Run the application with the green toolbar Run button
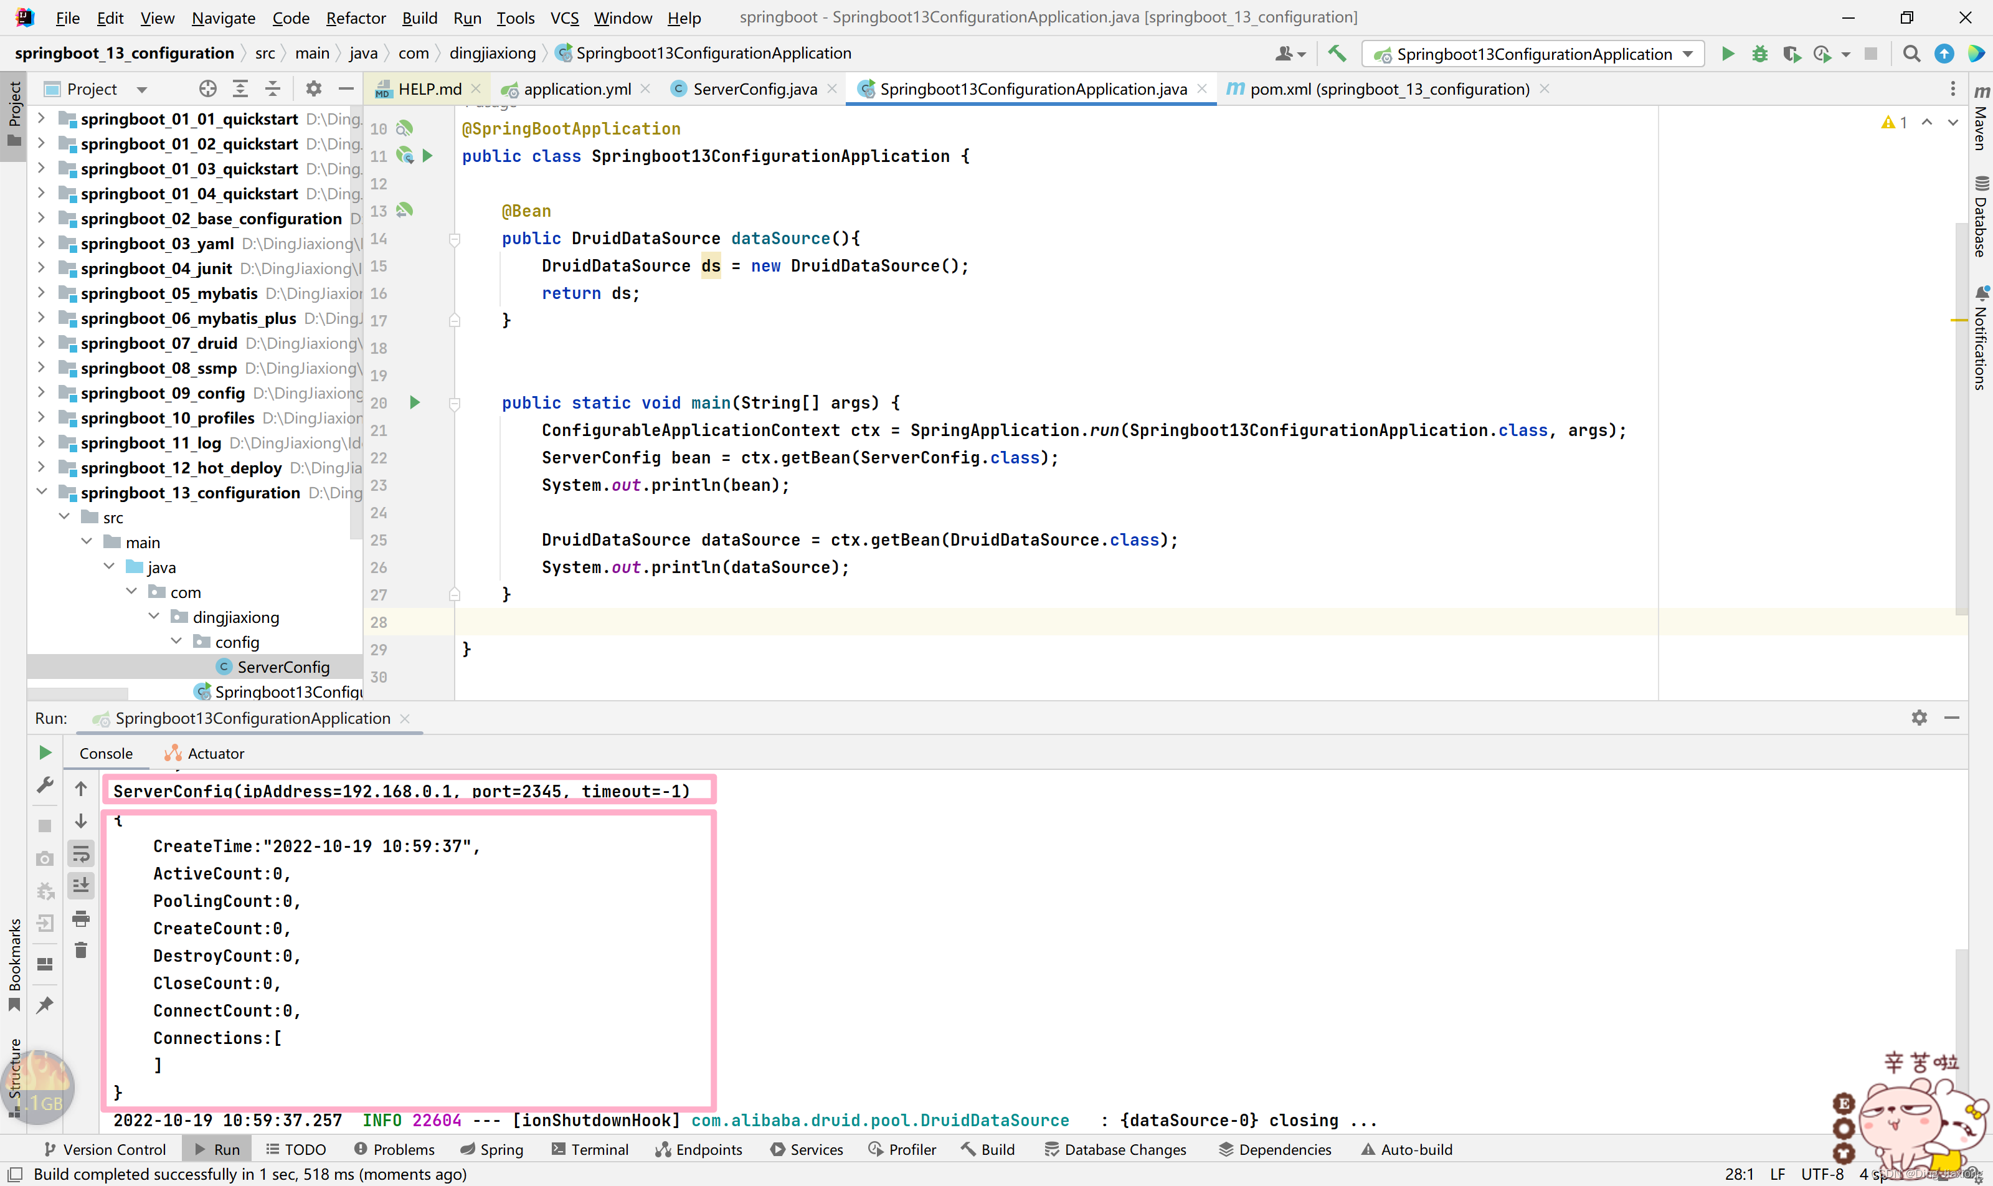The height and width of the screenshot is (1186, 1993). (x=1728, y=54)
